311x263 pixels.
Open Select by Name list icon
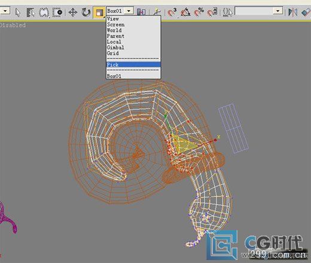click(x=31, y=13)
